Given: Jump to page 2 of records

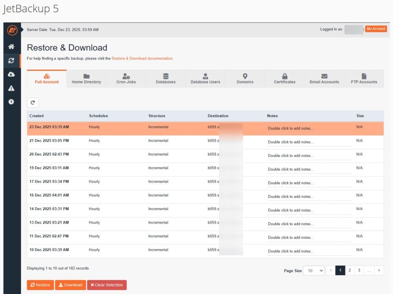Looking at the screenshot, I should click(349, 270).
